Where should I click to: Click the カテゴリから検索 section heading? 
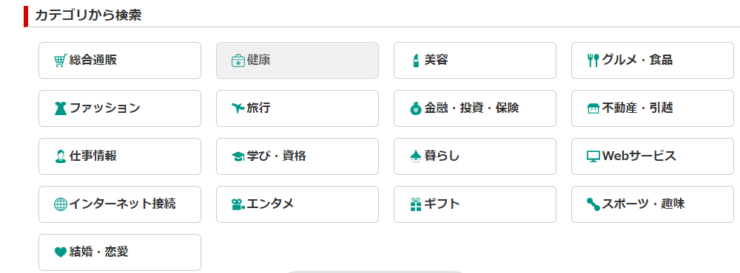88,15
